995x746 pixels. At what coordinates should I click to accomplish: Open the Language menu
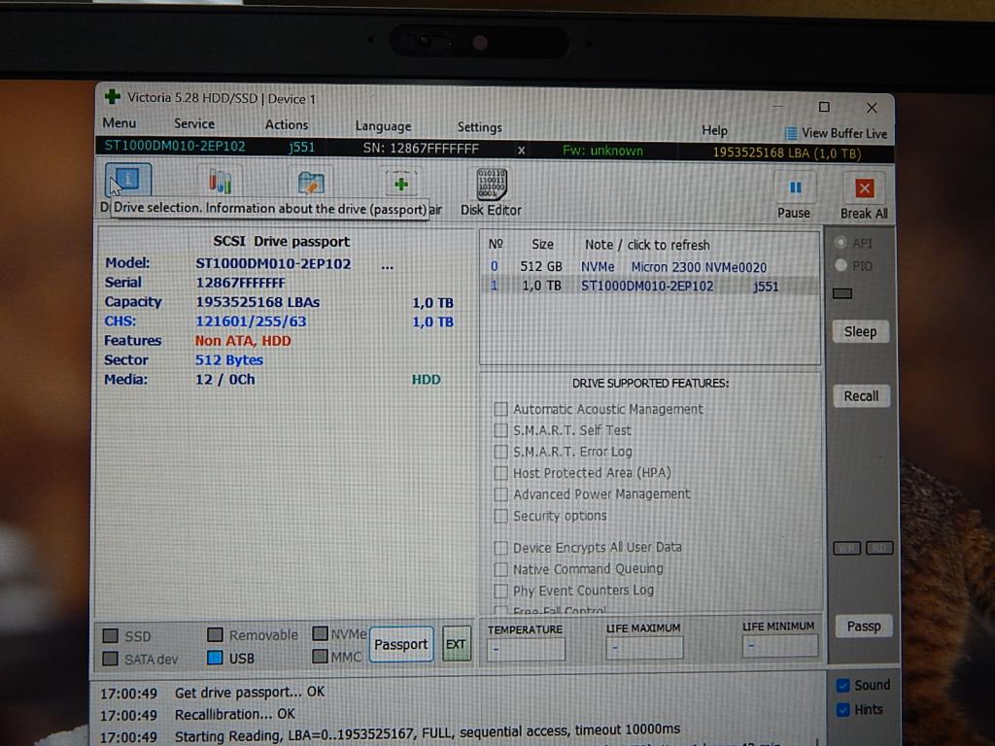click(383, 126)
